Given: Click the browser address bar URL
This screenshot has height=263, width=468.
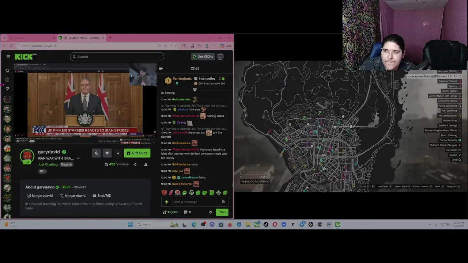Looking at the screenshot, I should (39, 46).
